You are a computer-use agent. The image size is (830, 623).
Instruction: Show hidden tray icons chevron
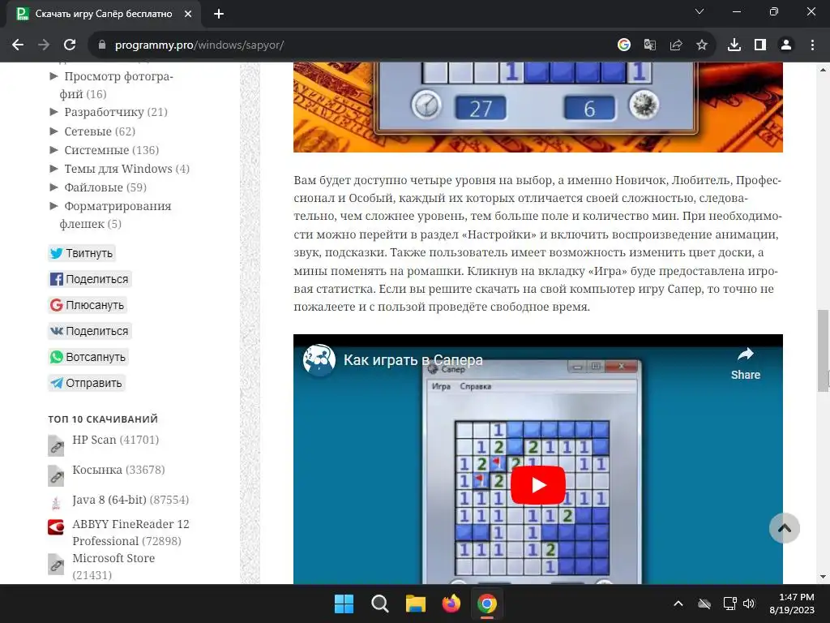click(678, 604)
